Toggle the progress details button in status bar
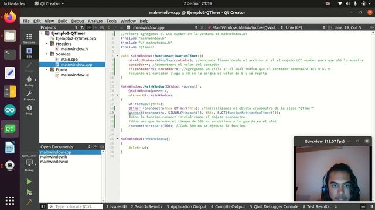The image size is (375, 210). [363, 206]
